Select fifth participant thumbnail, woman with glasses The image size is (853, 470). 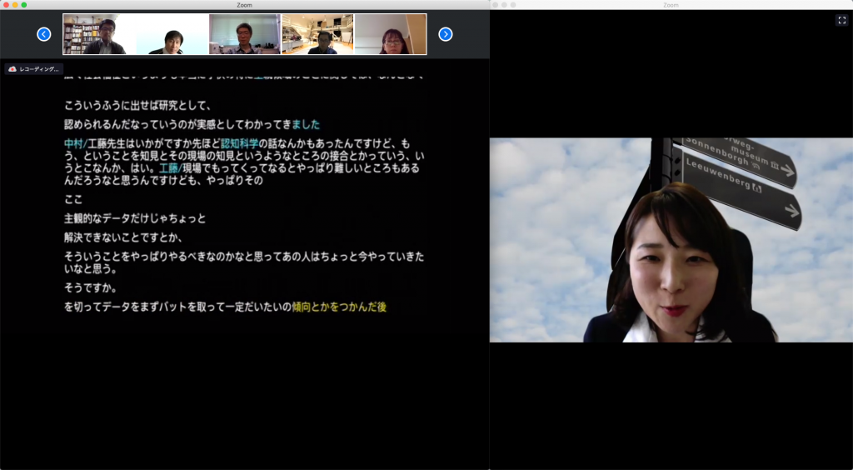coord(390,34)
